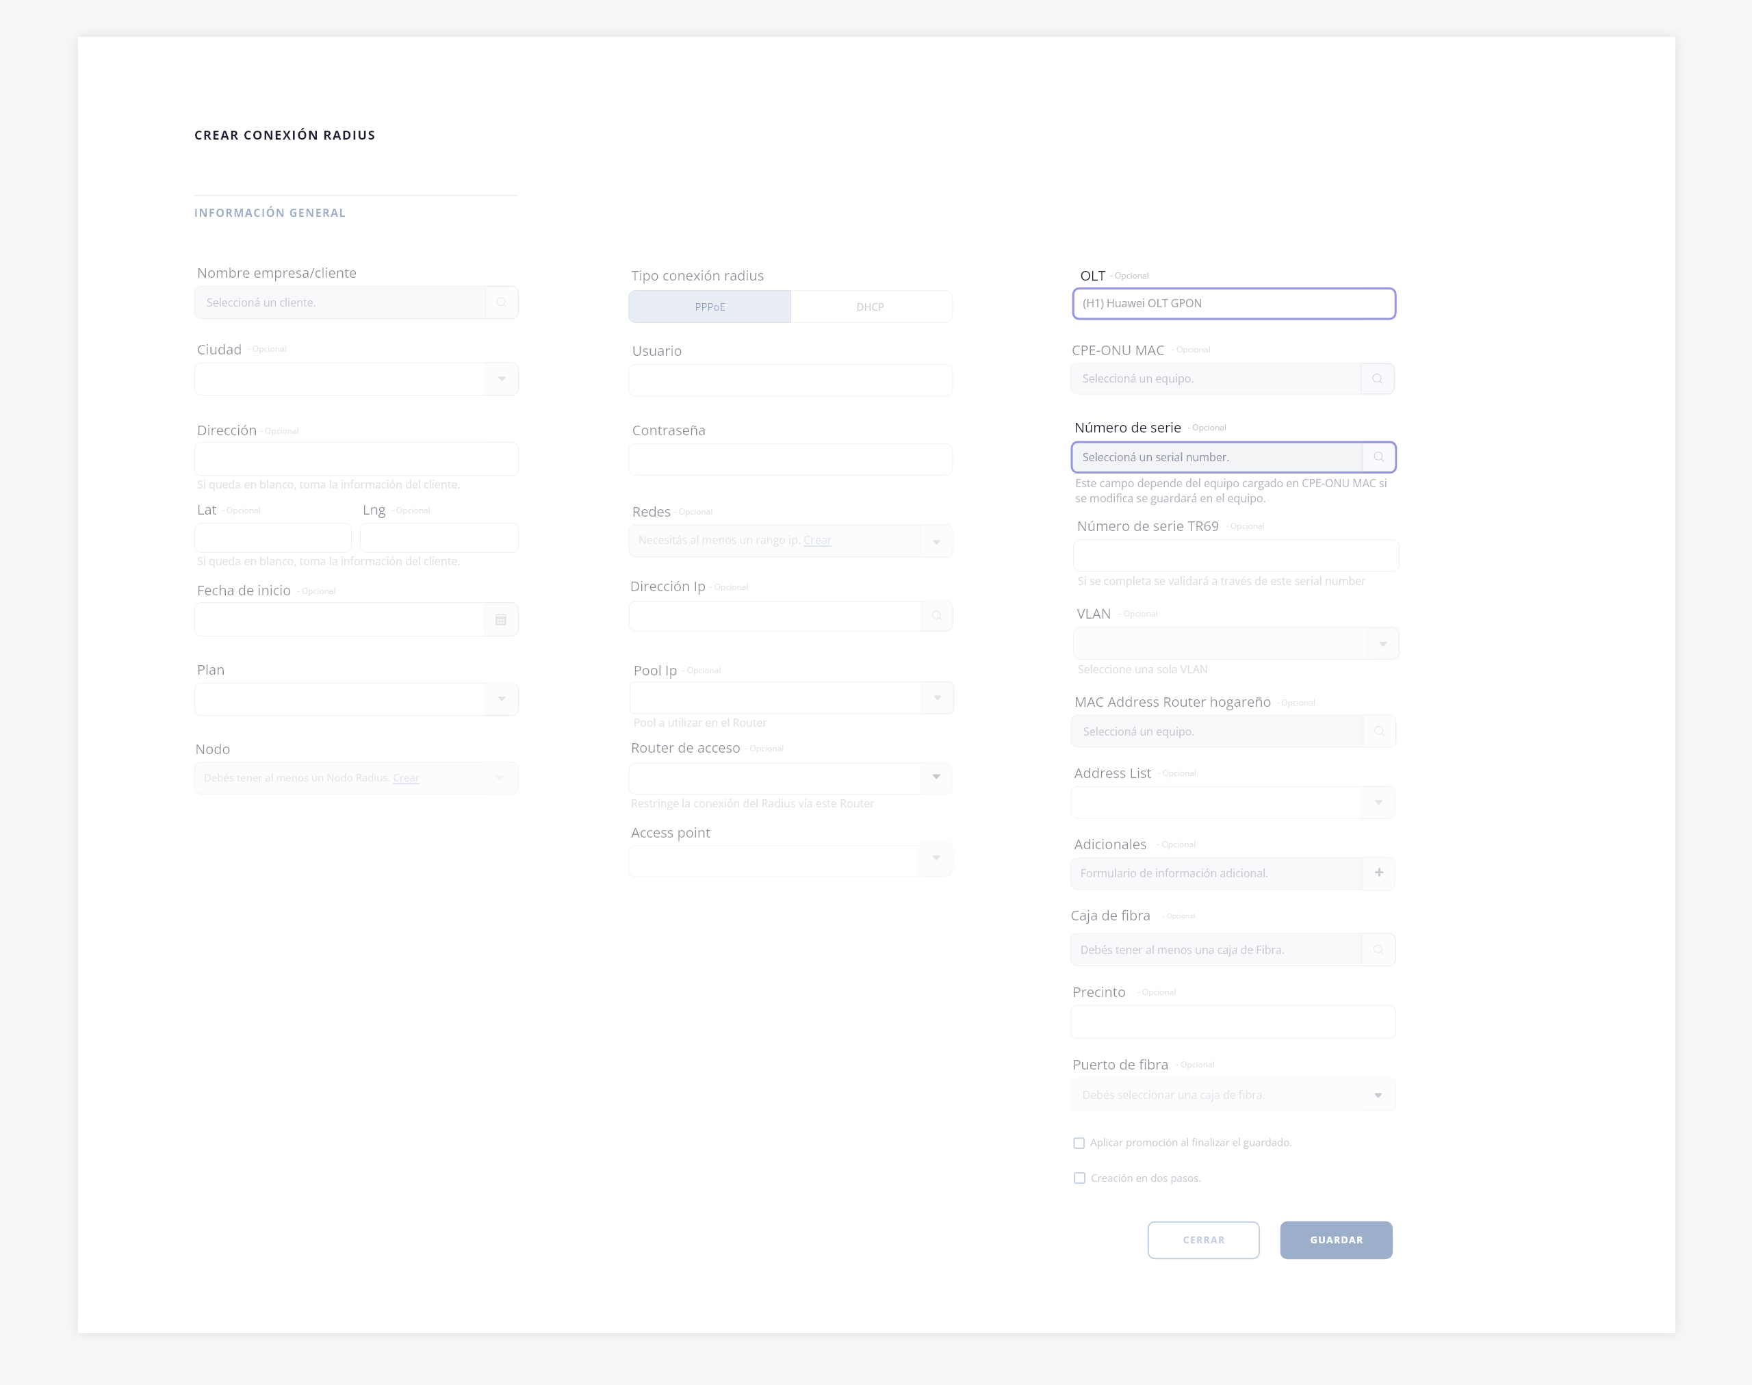Check Creación en dos pasos option
Image resolution: width=1752 pixels, height=1385 pixels.
click(x=1079, y=1178)
